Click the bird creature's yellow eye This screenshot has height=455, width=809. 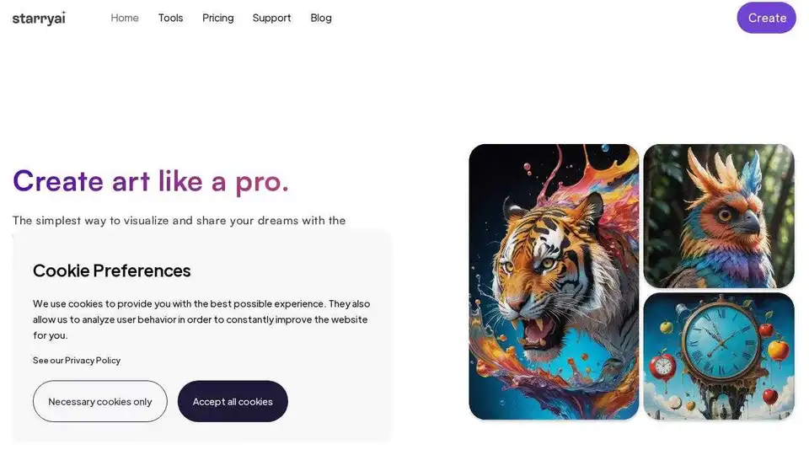[x=724, y=214]
